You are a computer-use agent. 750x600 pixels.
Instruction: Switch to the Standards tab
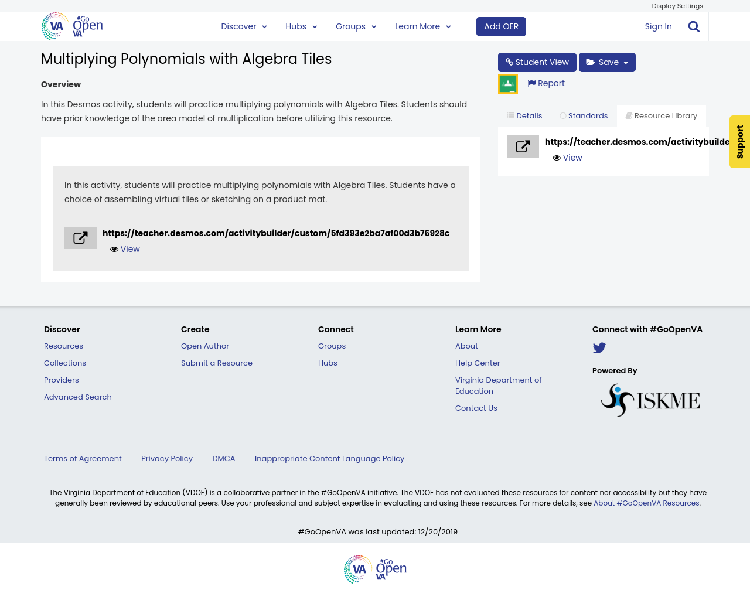pos(584,116)
